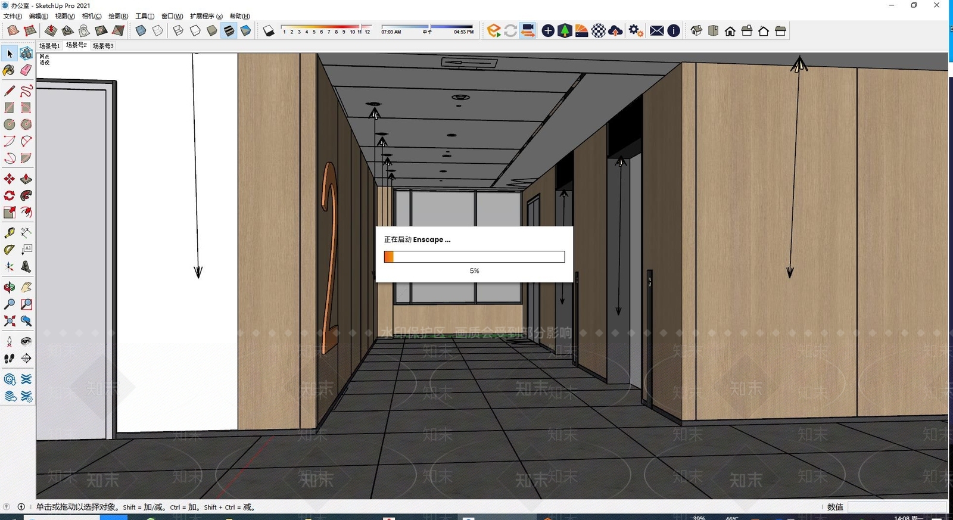
Task: Switch to scene tab 场景号1
Action: coord(49,46)
